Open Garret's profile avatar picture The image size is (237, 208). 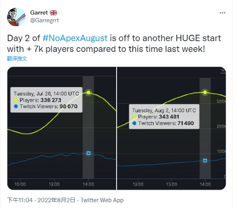(x=16, y=17)
